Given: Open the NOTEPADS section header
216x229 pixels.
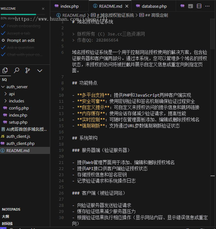Looking at the screenshot, I should pyautogui.click(x=11, y=209).
